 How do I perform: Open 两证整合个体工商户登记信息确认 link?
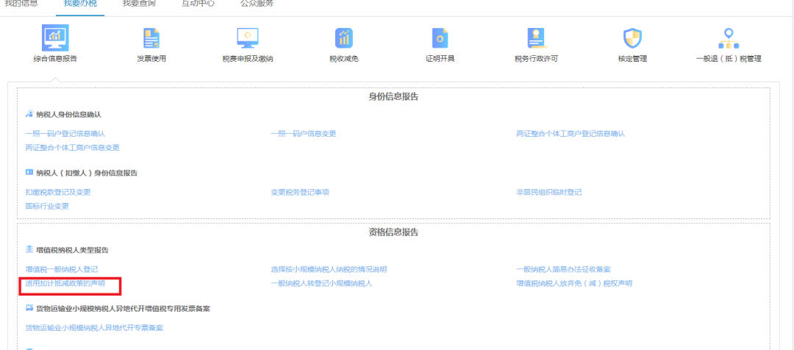coord(571,134)
